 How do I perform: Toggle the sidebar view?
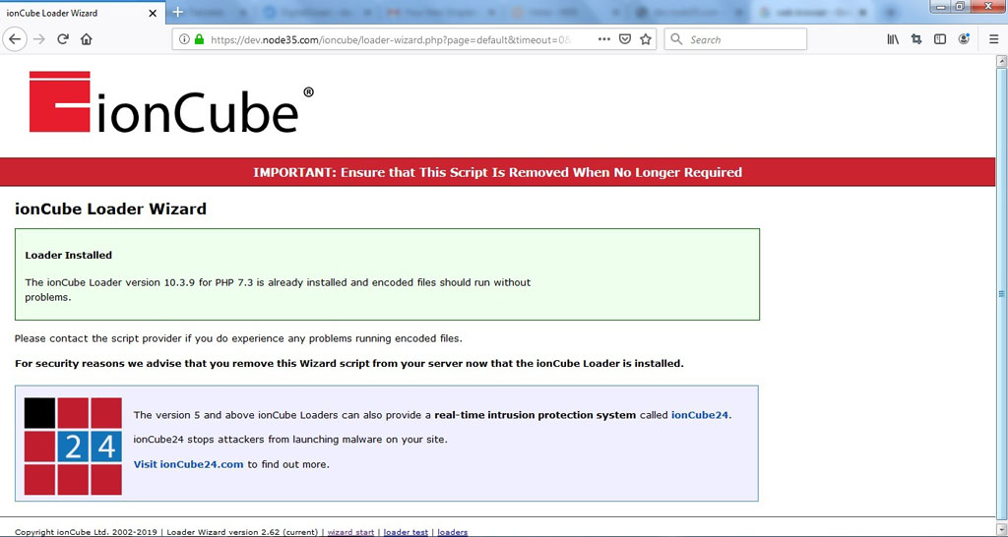[940, 39]
